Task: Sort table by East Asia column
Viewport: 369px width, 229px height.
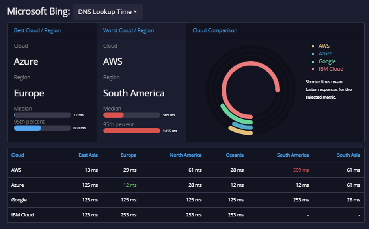Action: [x=88, y=155]
